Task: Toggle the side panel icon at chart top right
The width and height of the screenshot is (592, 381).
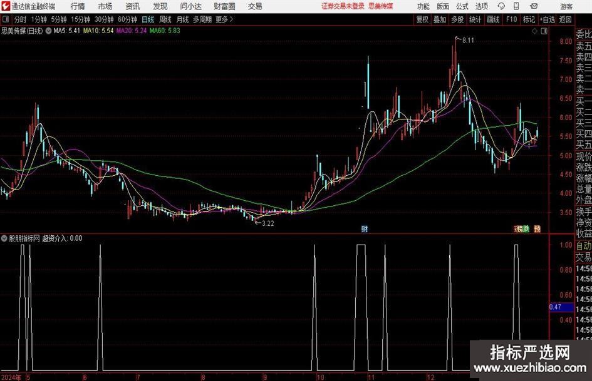Action: coord(544,31)
